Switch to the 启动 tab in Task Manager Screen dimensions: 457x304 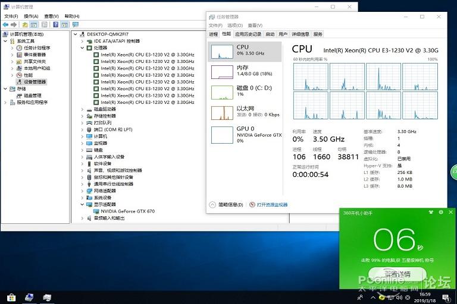click(x=270, y=34)
